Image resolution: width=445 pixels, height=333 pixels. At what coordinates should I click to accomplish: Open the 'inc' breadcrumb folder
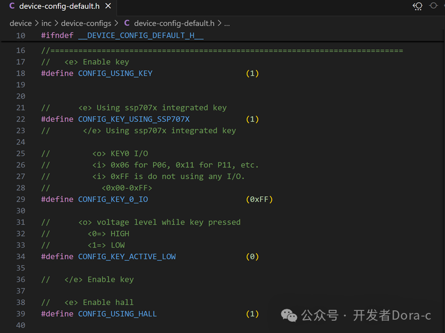(46, 23)
